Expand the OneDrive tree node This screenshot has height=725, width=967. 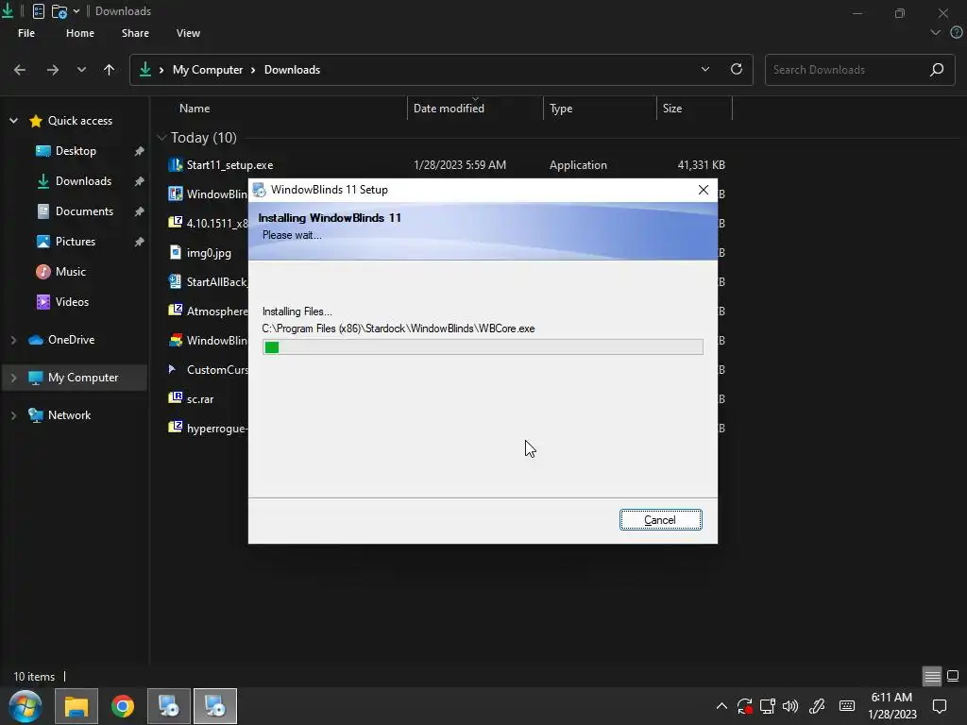pos(13,340)
